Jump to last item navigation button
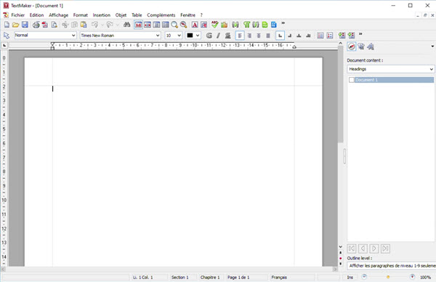This screenshot has height=282, width=436. pos(385,249)
